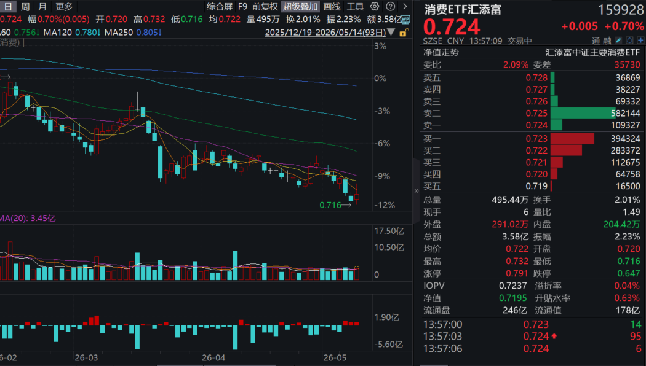Click the 净值走势 link
The width and height of the screenshot is (646, 366).
(441, 52)
